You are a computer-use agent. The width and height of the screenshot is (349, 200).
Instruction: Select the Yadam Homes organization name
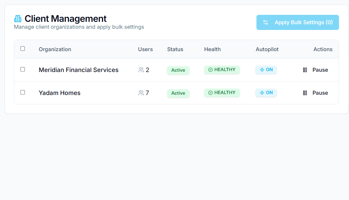coord(59,93)
